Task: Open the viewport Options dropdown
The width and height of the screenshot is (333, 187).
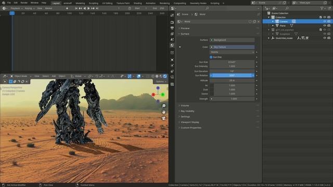Action: [x=161, y=82]
